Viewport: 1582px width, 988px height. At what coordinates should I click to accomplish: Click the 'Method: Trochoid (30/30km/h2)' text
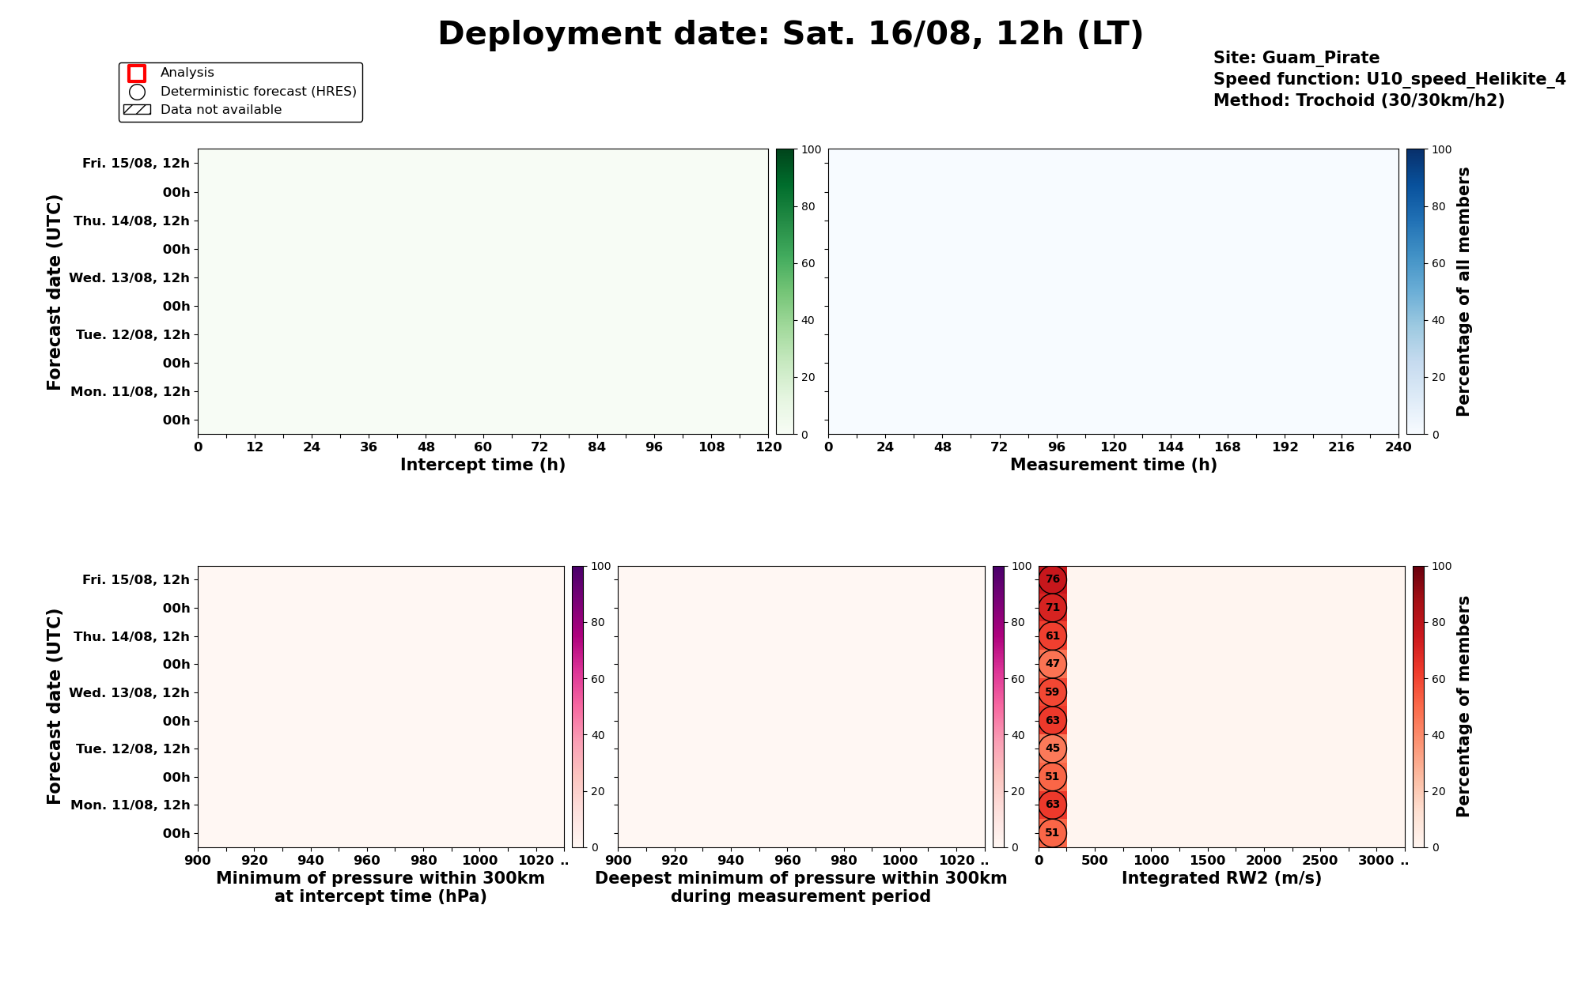click(x=1359, y=100)
